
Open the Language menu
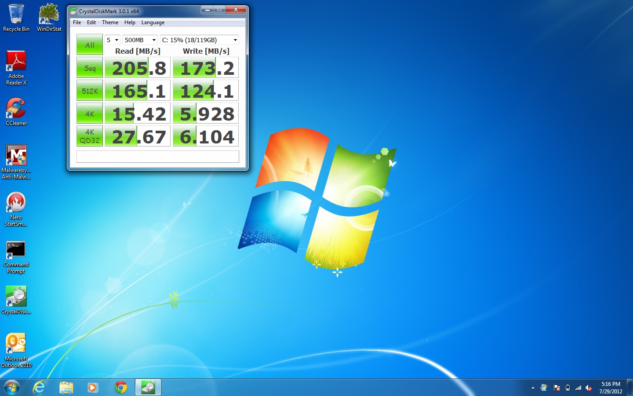(153, 22)
